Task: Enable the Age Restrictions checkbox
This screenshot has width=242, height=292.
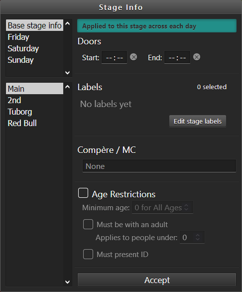Action: [83, 193]
